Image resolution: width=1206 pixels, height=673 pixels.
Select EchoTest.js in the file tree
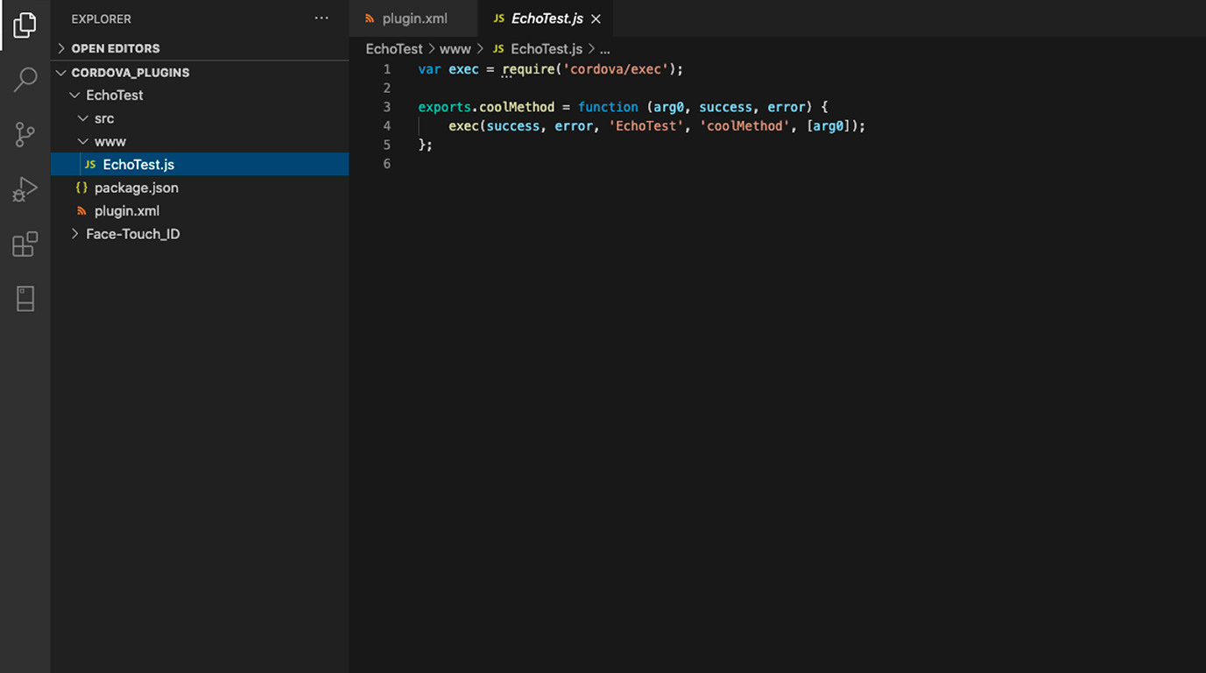200,165
